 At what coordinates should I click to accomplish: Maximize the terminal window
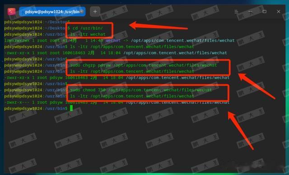point(265,11)
